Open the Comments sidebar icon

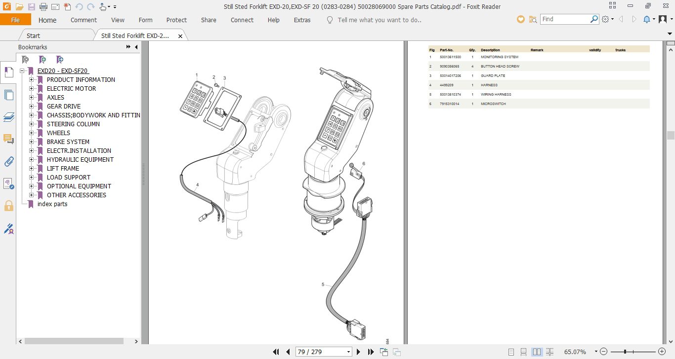point(8,139)
